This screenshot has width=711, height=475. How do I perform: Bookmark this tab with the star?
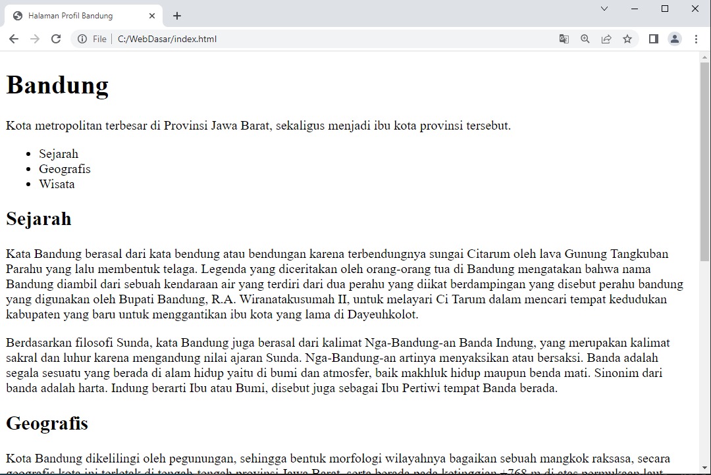pyautogui.click(x=627, y=39)
